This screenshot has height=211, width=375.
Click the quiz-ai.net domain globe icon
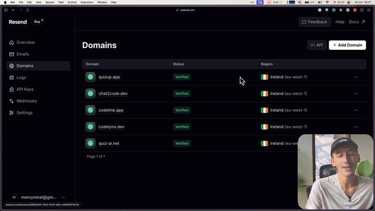[x=90, y=143]
